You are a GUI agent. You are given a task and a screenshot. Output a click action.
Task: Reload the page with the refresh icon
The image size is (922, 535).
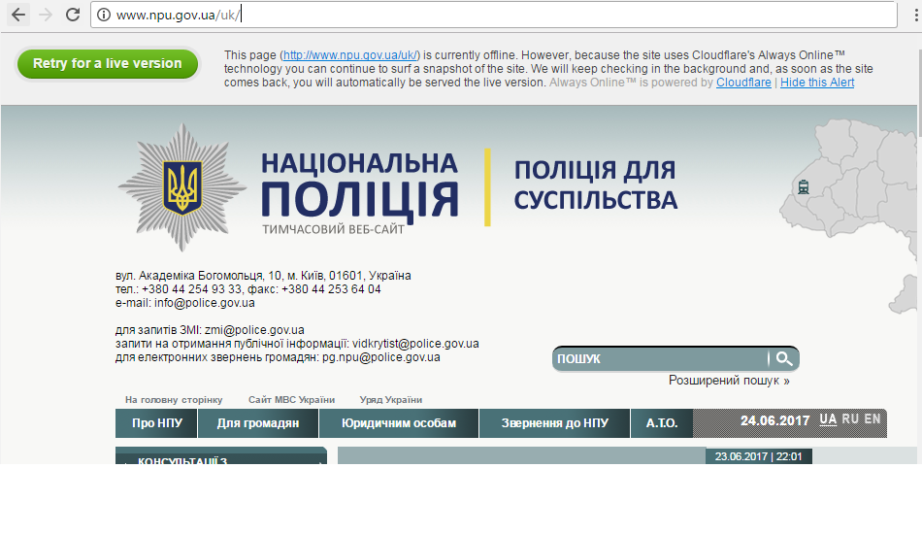point(73,15)
